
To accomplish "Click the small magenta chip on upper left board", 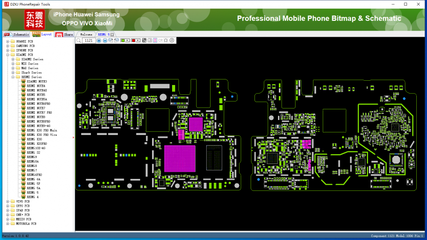I will (196, 125).
